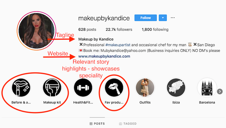Image resolution: width=226 pixels, height=128 pixels.
Task: Open the #makeupartist hashtag
Action: (x=118, y=45)
